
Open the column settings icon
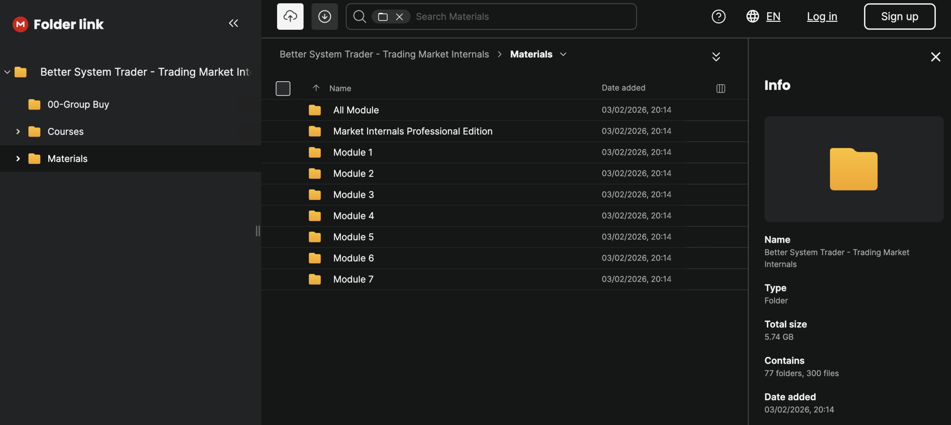click(720, 88)
